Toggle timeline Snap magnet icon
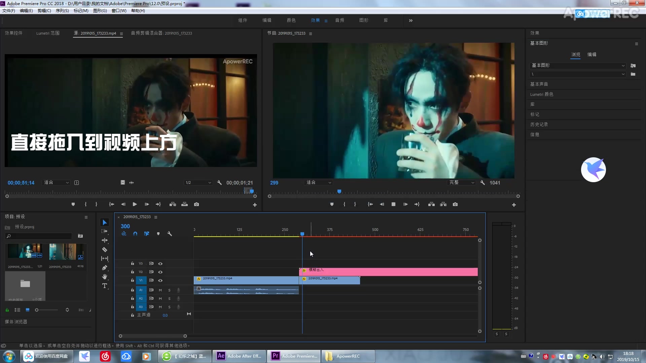 (x=135, y=234)
